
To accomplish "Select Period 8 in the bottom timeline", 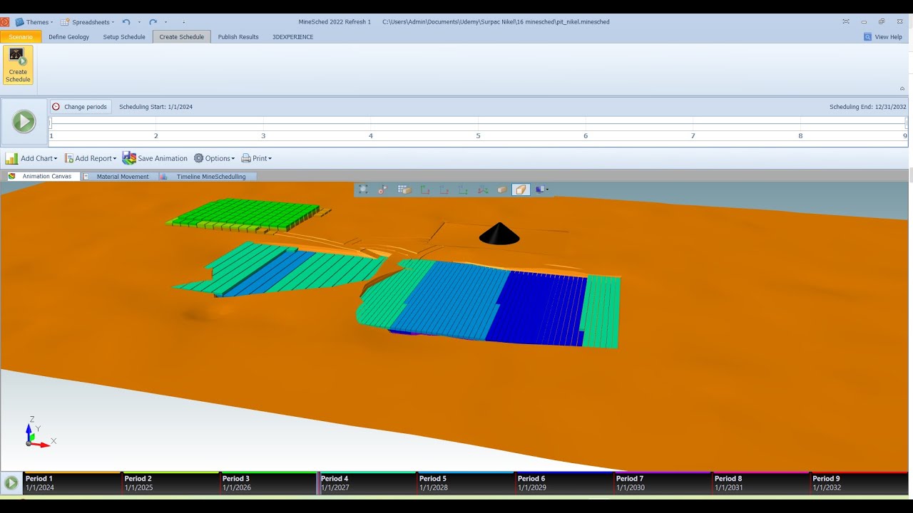I will tap(762, 483).
